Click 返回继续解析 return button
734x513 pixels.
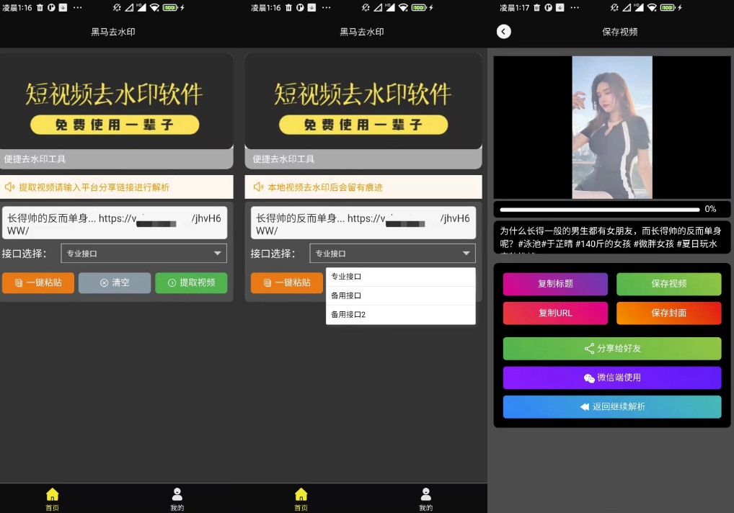[612, 407]
